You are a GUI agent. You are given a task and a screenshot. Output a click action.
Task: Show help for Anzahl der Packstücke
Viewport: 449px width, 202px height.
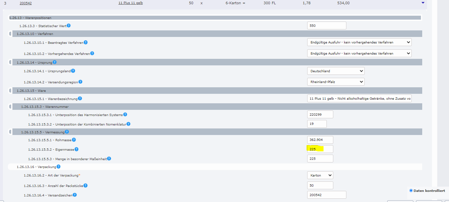pos(85,186)
